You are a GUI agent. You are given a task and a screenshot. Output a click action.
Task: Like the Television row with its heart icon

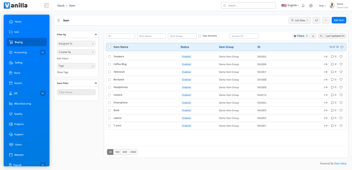341,72
